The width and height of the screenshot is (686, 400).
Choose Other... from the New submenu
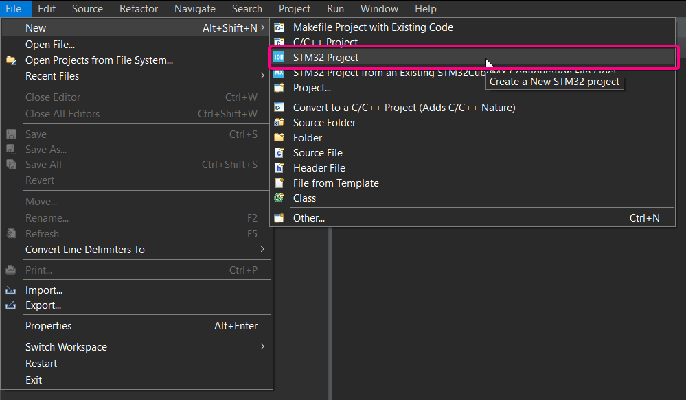click(x=472, y=218)
